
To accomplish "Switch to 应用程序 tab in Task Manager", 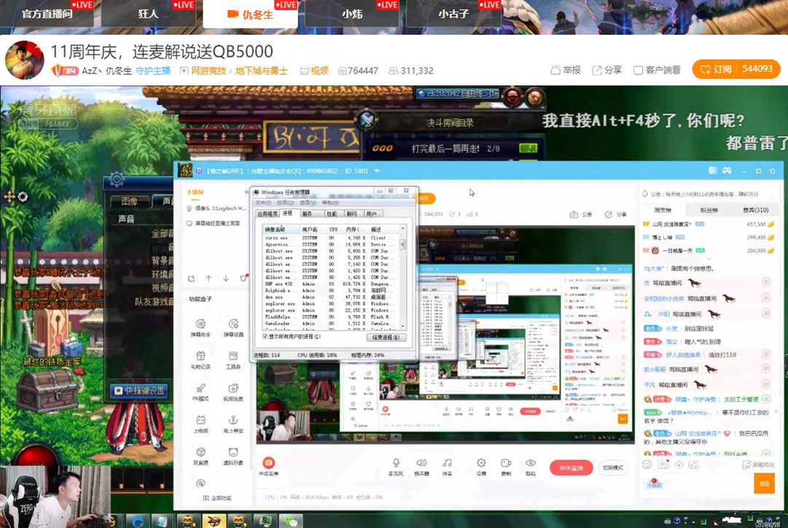I will [x=267, y=214].
